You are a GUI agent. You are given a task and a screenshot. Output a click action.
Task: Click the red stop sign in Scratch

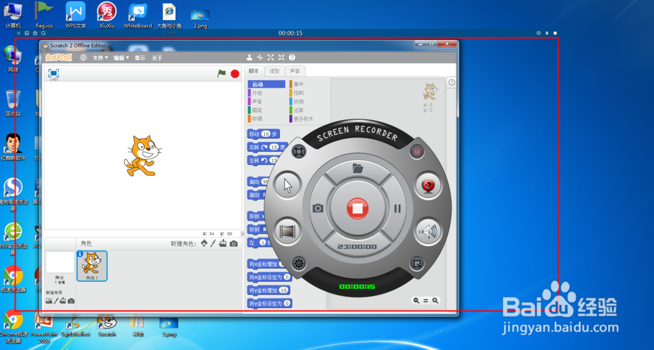click(235, 74)
